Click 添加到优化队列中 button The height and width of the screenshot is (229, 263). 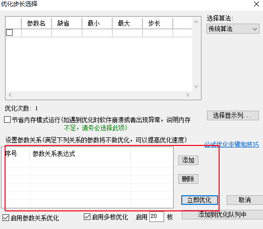click(222, 215)
